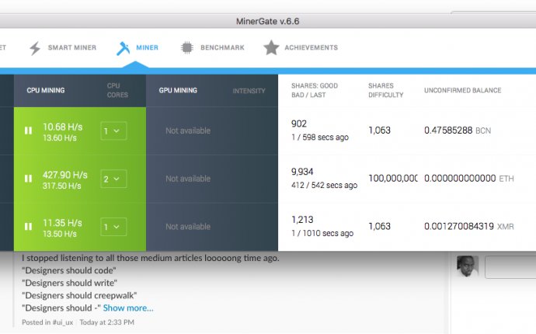Click GPU Not available in the XMR row
Viewport: 536px width, 334px height.
188,226
